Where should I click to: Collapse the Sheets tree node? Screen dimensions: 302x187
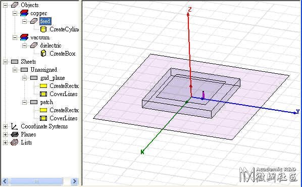coord(6,62)
